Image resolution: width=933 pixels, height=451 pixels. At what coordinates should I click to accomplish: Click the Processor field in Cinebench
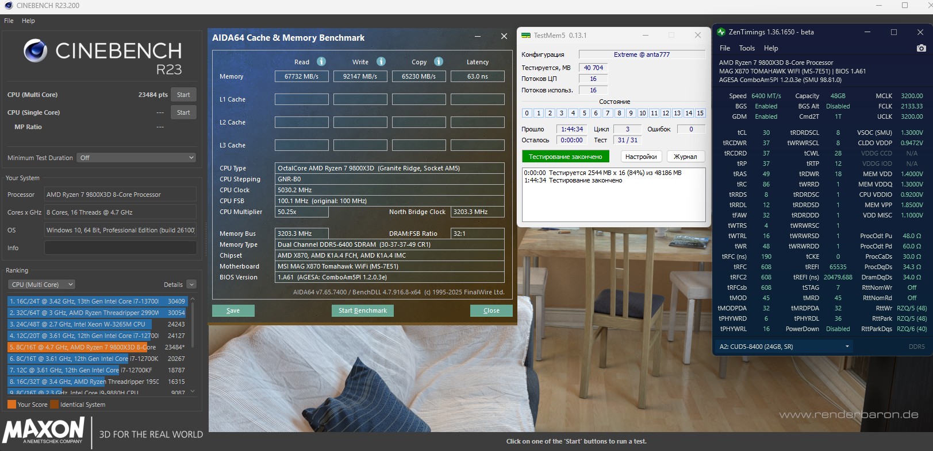point(121,195)
